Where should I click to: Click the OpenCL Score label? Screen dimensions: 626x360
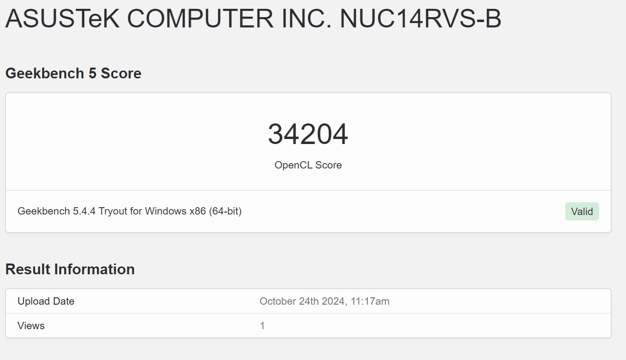(308, 165)
